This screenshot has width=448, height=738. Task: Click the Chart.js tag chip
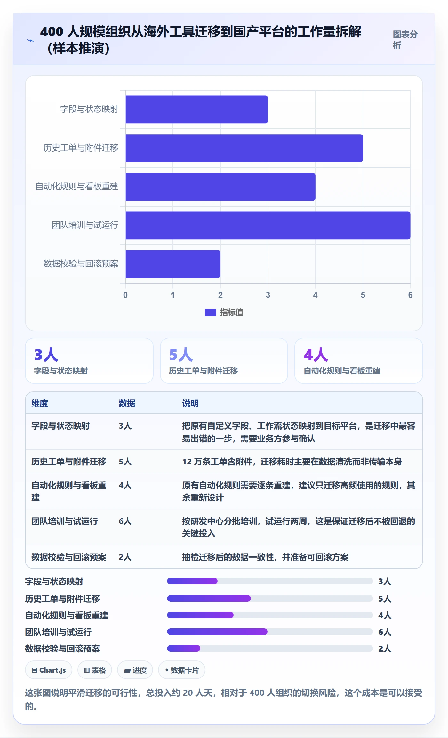click(49, 670)
